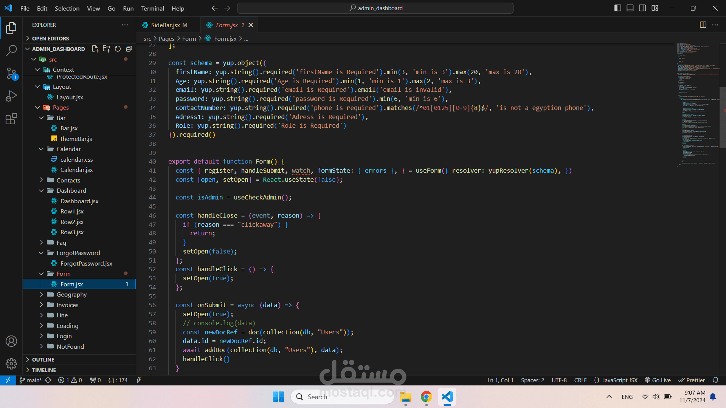Click the JavaScript JSX language mode

(x=616, y=380)
